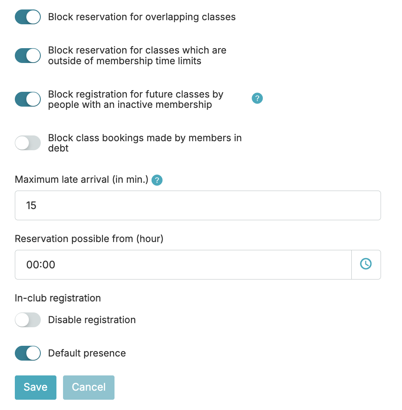Click help icon beside Maximum late arrival
This screenshot has height=410, width=402.
(x=157, y=180)
